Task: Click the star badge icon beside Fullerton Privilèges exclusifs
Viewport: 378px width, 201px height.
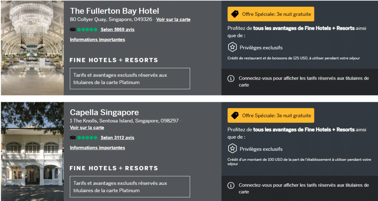Action: point(233,48)
